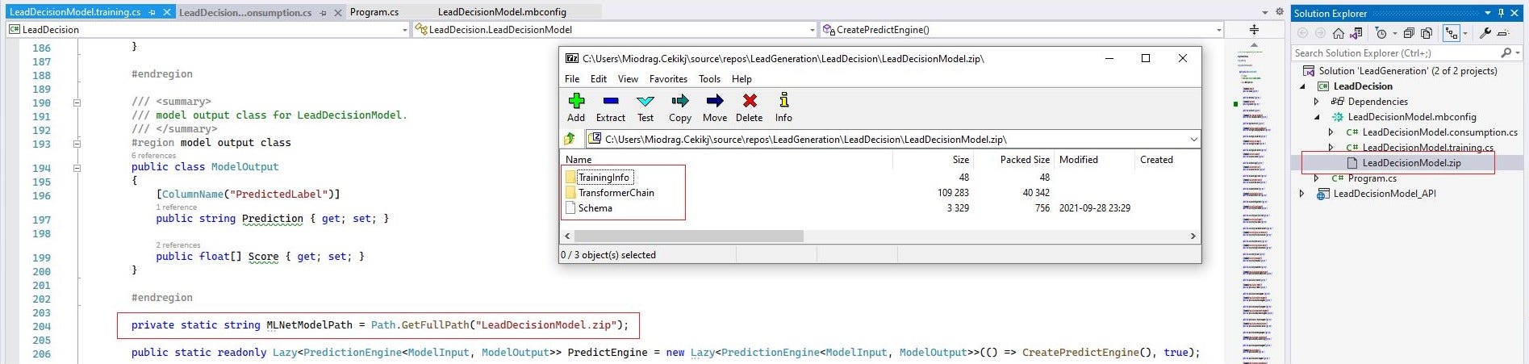
Task: Close the LeadDecision...onsumption.cs tab
Action: point(337,12)
